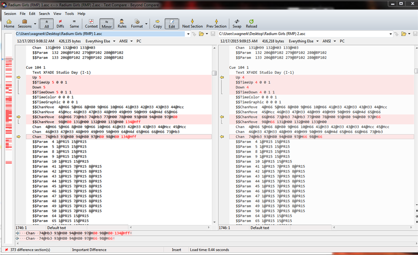Open left pane Everything Else format dropdown
This screenshot has width=418, height=255.
[100, 41]
